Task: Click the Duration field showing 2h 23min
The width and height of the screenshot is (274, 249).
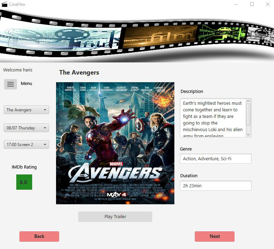Action: tap(216, 186)
